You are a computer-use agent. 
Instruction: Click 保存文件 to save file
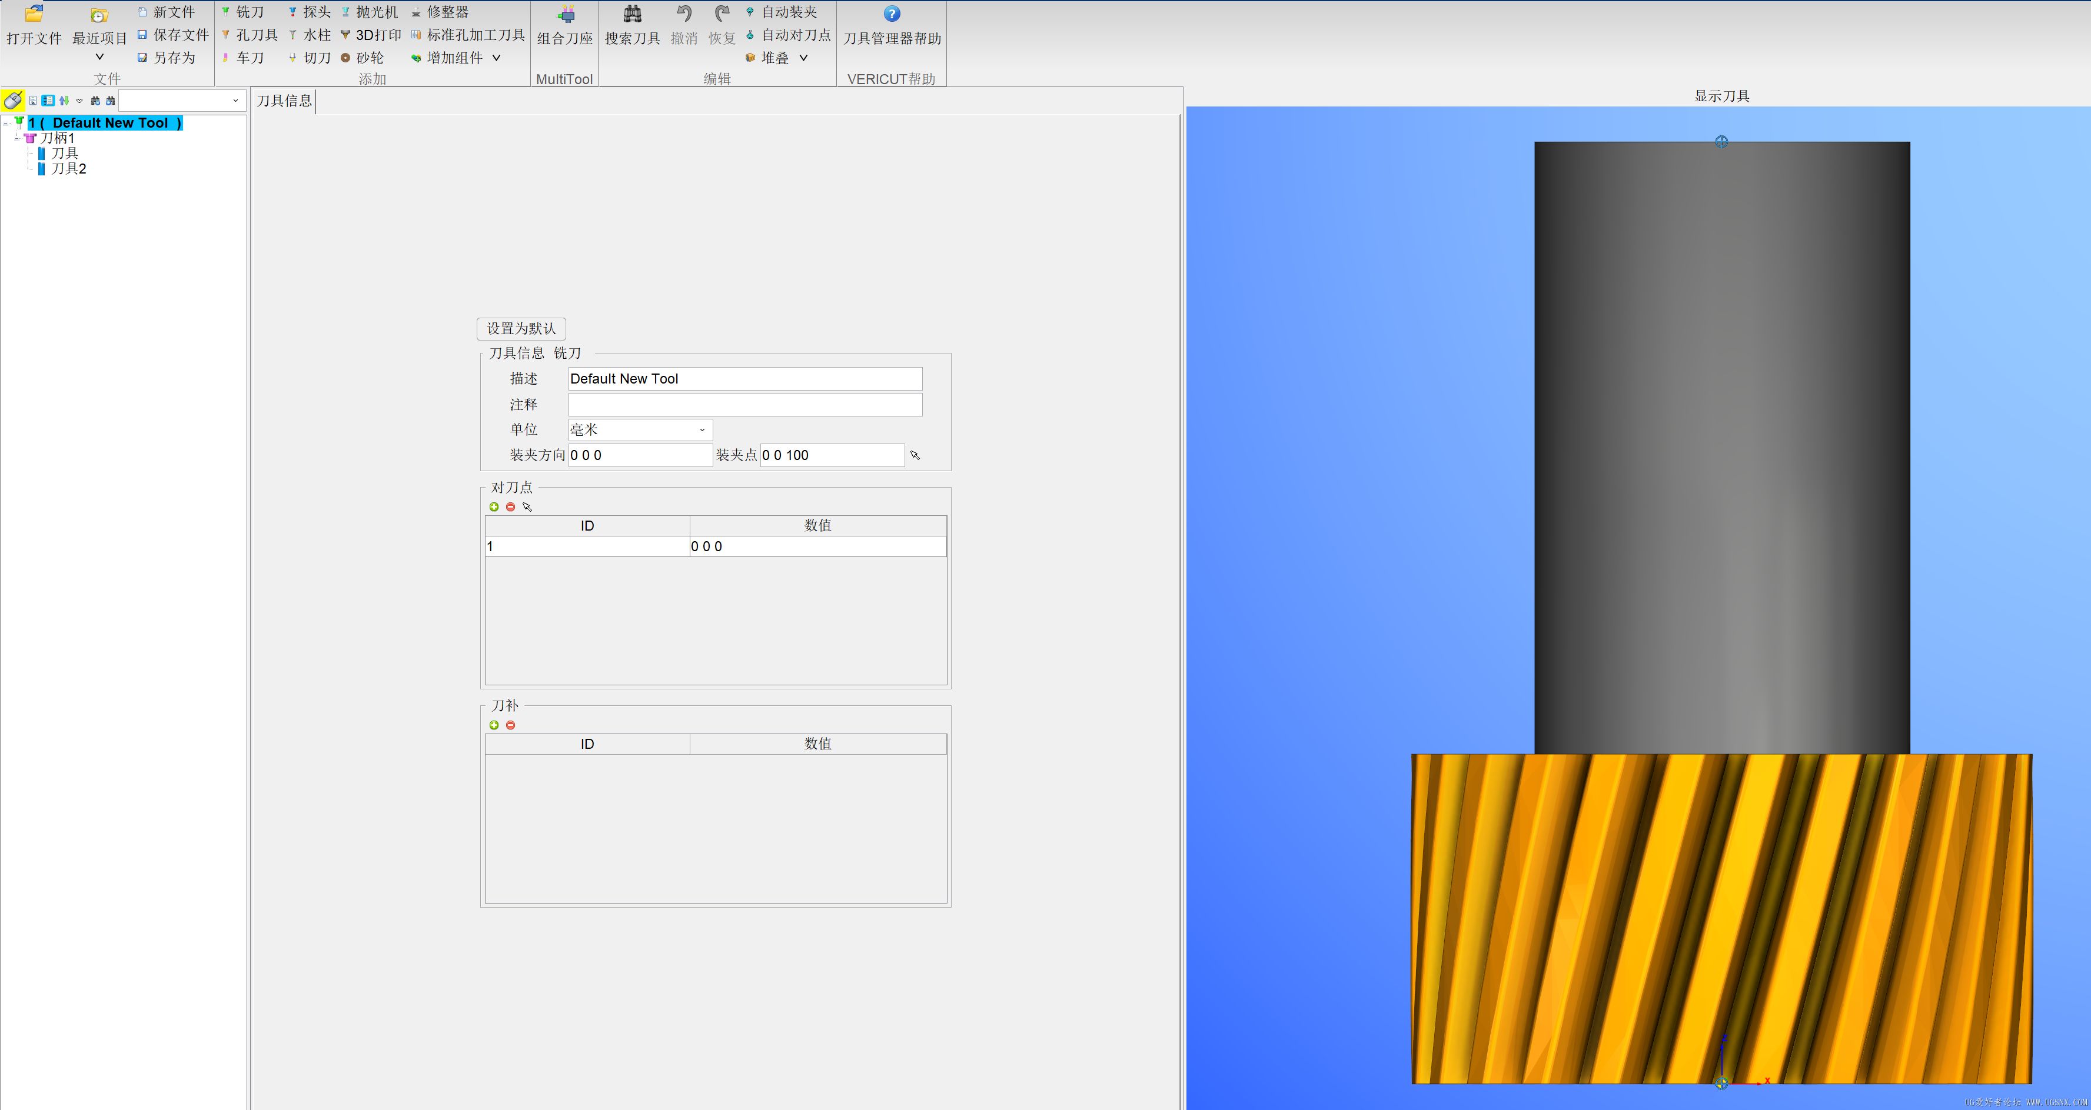pos(173,35)
